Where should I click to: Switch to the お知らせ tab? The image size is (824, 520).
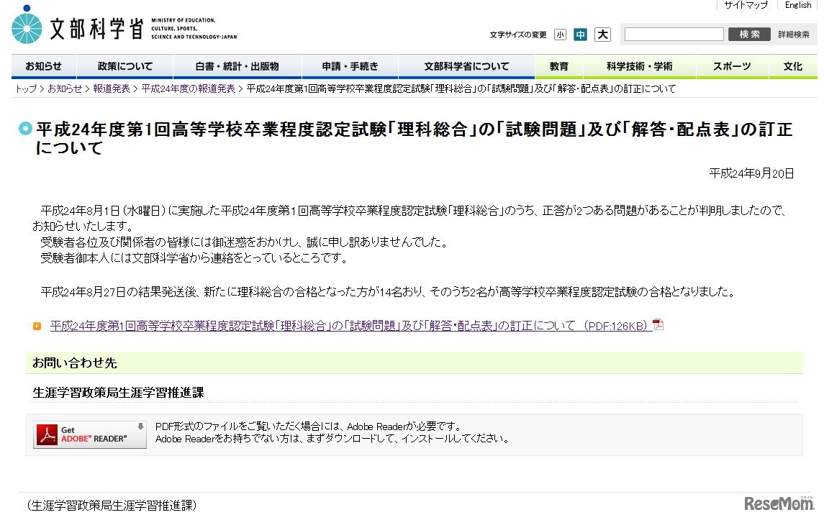(x=43, y=65)
